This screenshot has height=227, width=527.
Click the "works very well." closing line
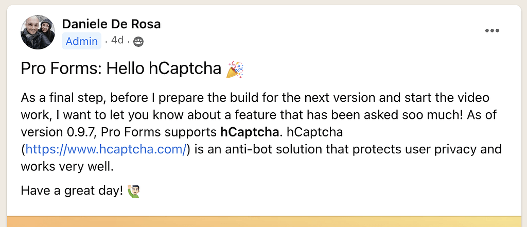66,167
